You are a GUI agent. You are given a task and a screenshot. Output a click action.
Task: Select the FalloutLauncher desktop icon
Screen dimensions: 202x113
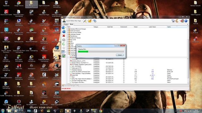19,40
